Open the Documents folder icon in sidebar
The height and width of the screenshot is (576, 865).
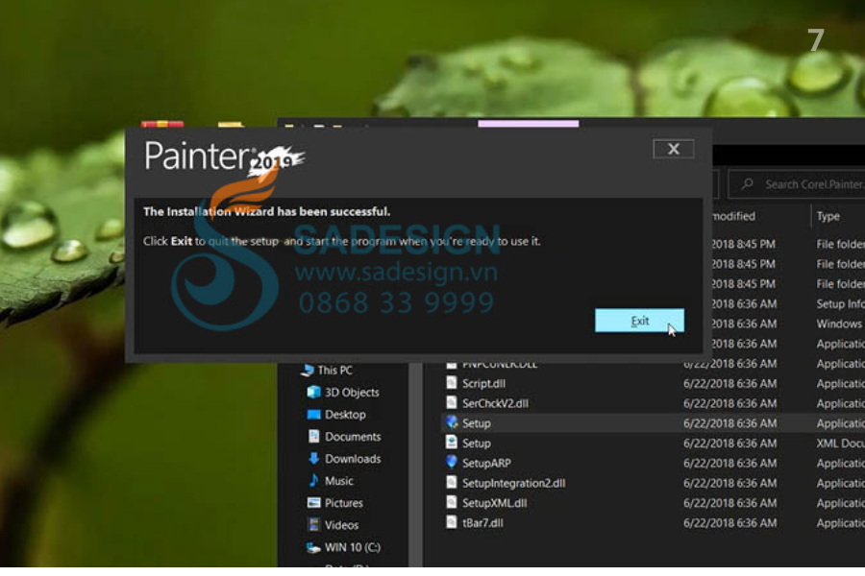(313, 437)
